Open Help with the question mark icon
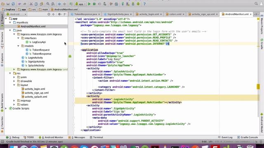Viewport: 264px width, 148px height. (144, 4)
